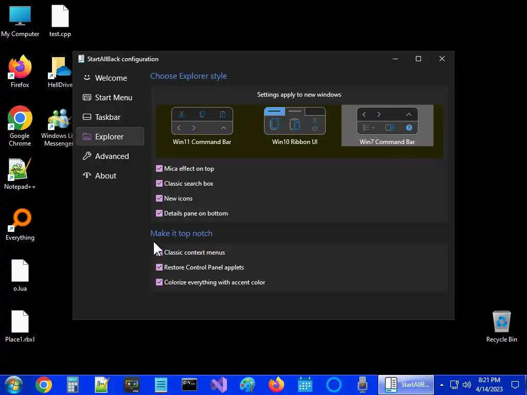Viewport: 527px width, 395px height.
Task: Go to the Advanced settings page
Action: (110, 156)
